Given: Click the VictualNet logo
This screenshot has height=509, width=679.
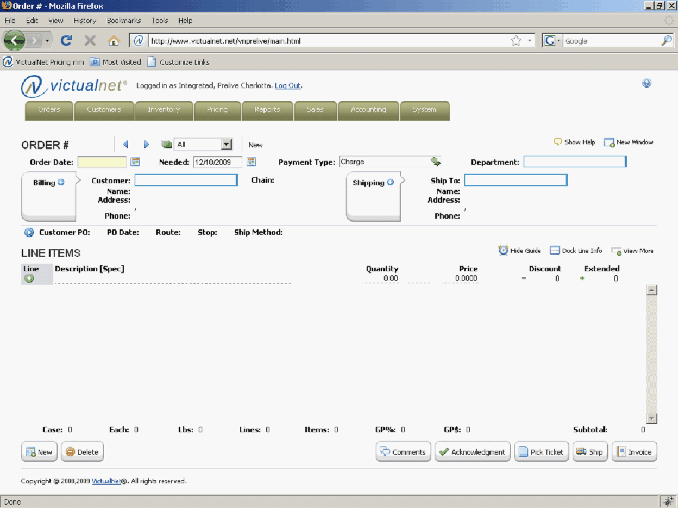Looking at the screenshot, I should point(74,86).
